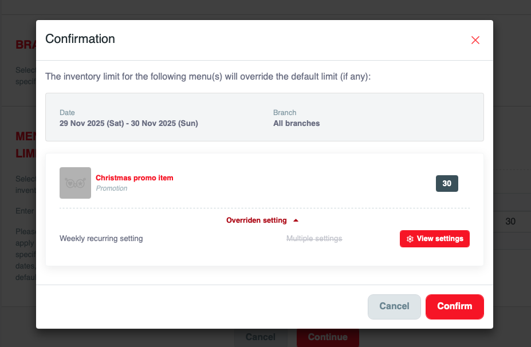This screenshot has width=531, height=347.
Task: Click the background limit field showing 30
Action: point(510,222)
